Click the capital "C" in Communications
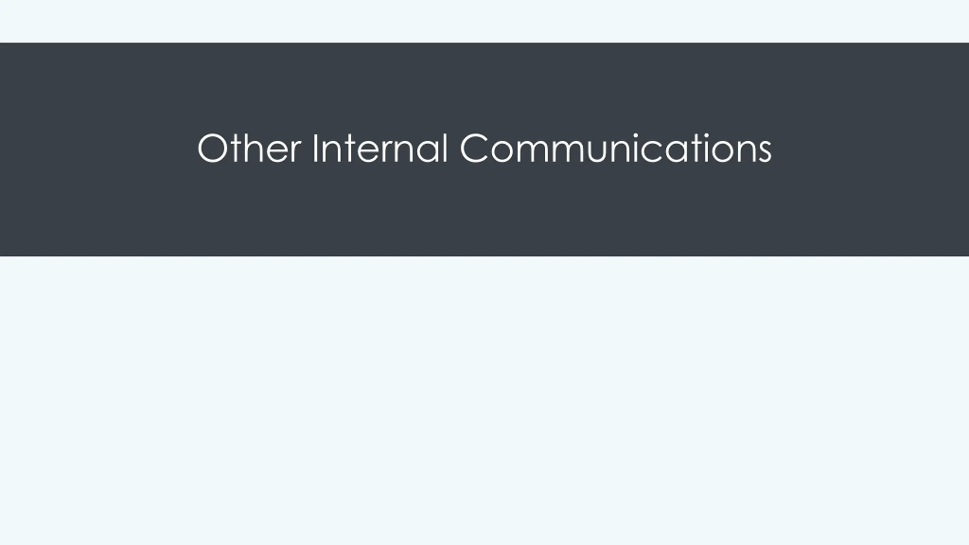The height and width of the screenshot is (545, 969). point(474,148)
